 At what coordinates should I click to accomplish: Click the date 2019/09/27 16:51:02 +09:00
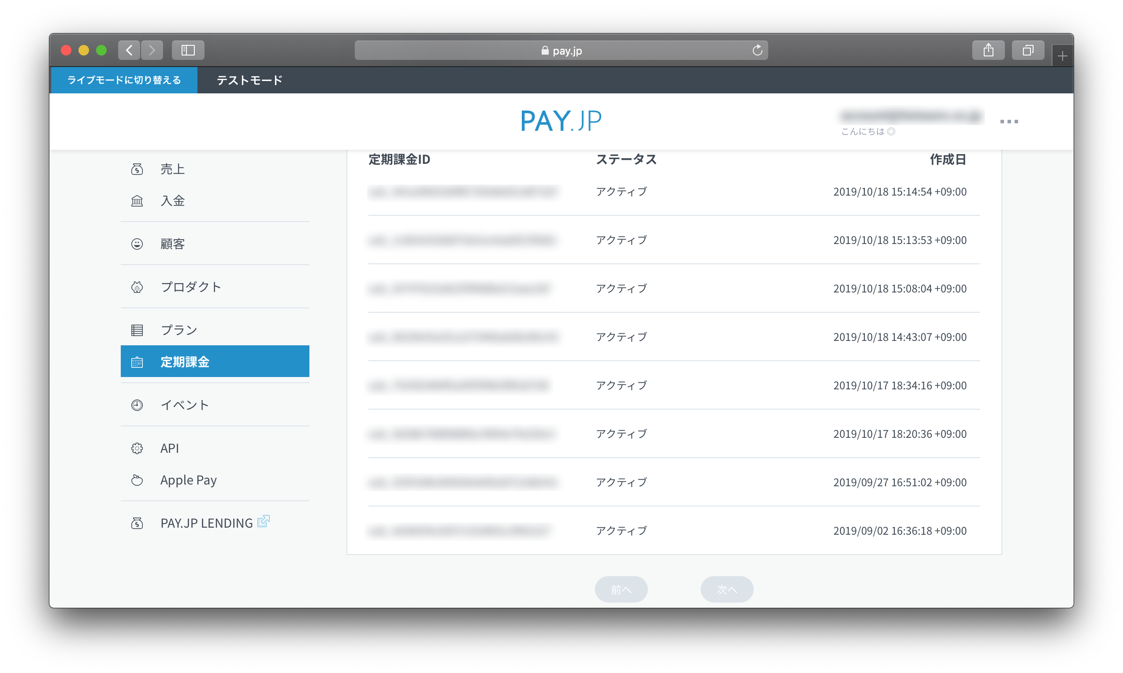(900, 482)
